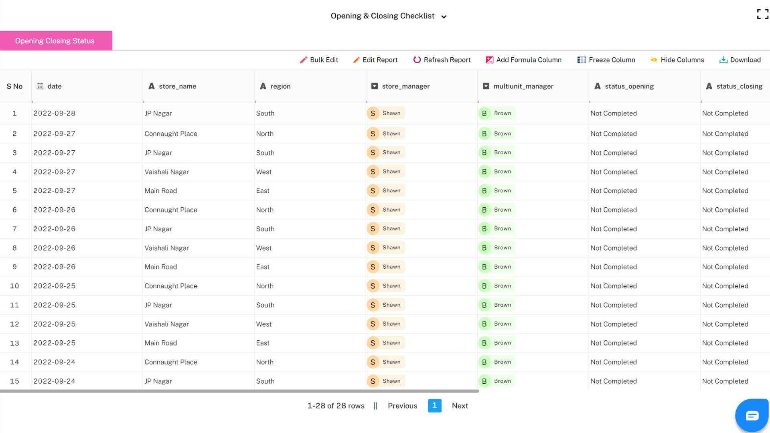
Task: Open multiunit_manager column dropdown
Action: coord(486,86)
